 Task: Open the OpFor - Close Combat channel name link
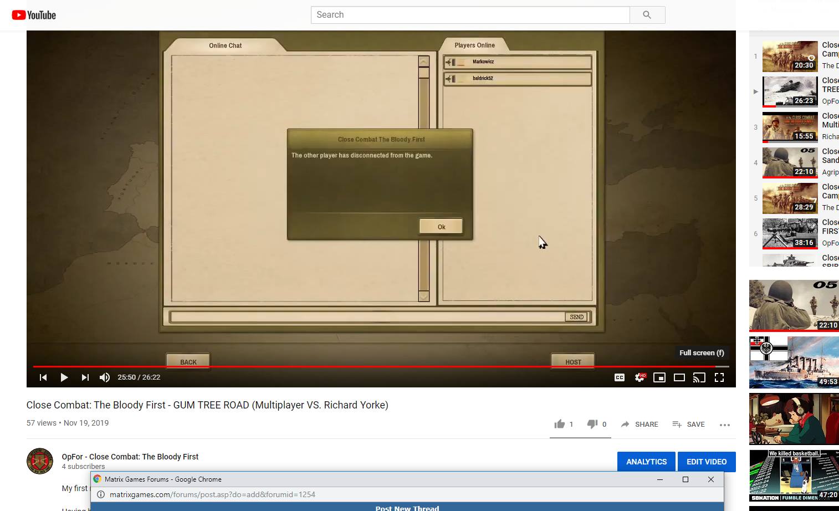coord(130,457)
